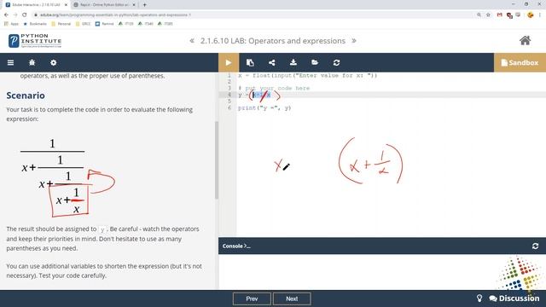Open the Discussion panel
Image resolution: width=546 pixels, height=307 pixels.
tap(514, 298)
